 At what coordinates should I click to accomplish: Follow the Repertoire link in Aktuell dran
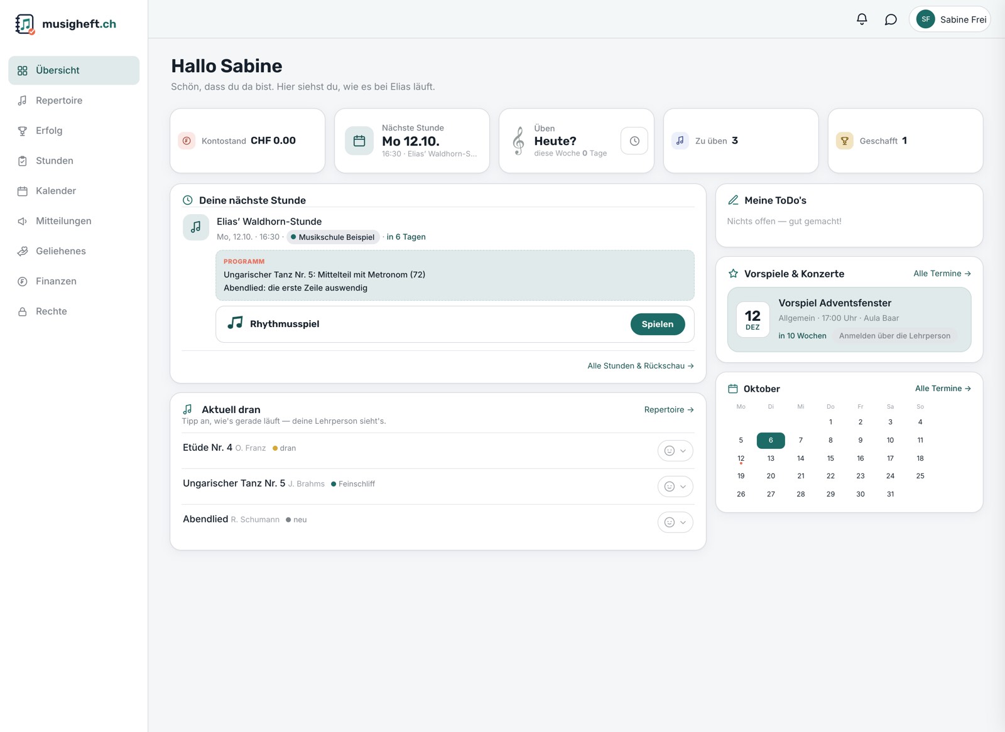point(669,409)
